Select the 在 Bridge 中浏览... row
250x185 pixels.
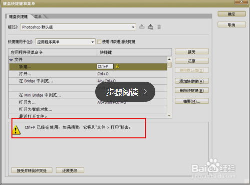click(88, 81)
